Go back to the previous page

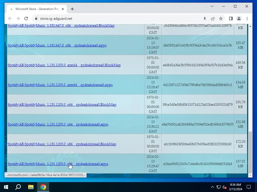coord(10,18)
